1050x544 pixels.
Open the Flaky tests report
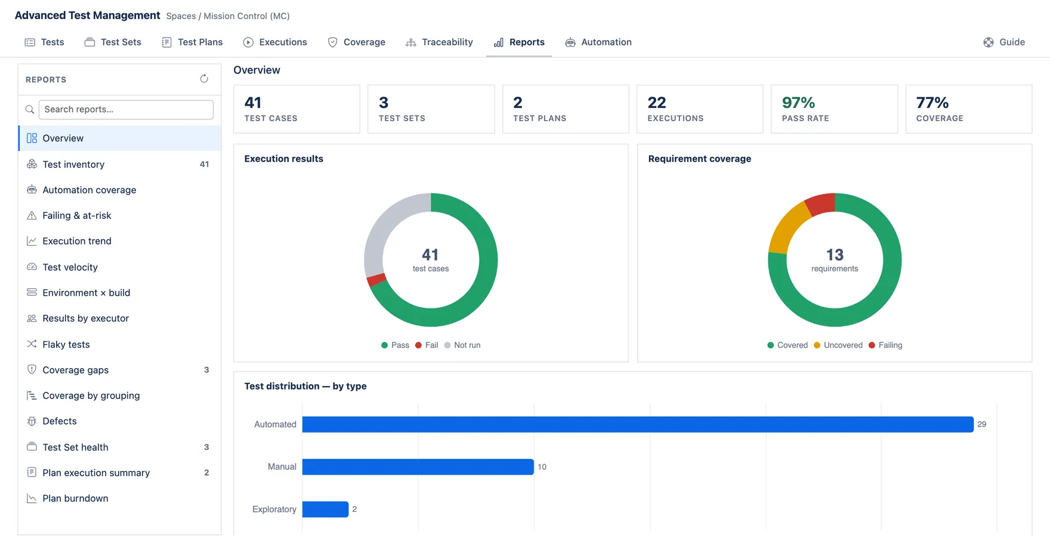pos(120,344)
